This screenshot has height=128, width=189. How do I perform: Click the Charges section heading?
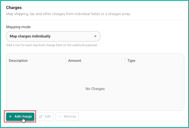coord(14,8)
